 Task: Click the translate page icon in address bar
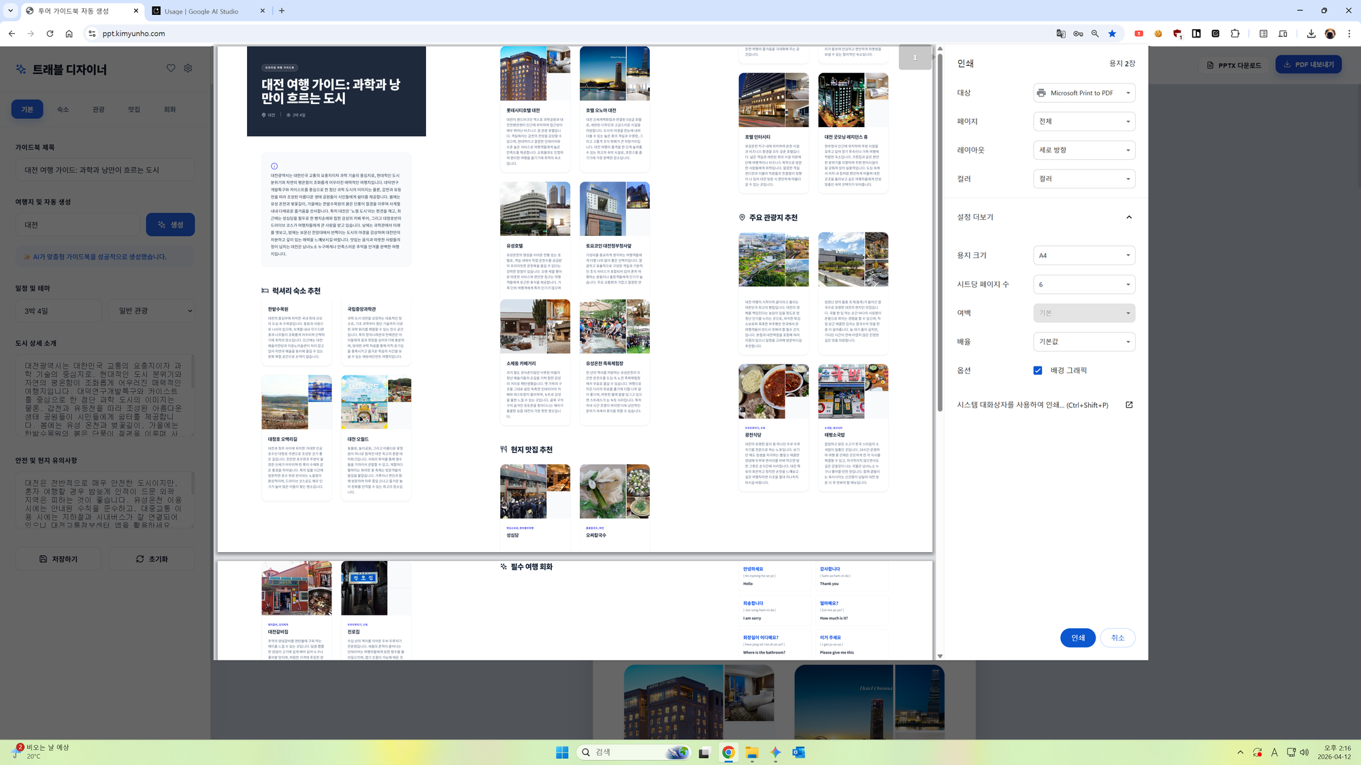coord(1061,33)
